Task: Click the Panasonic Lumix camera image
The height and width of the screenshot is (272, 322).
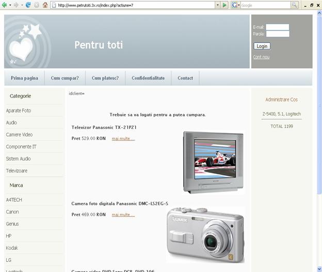Action: tap(205, 235)
